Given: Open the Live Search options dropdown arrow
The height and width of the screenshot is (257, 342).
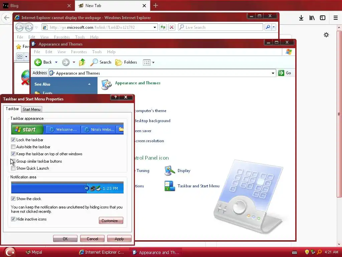Looking at the screenshot, I should click(x=274, y=27).
